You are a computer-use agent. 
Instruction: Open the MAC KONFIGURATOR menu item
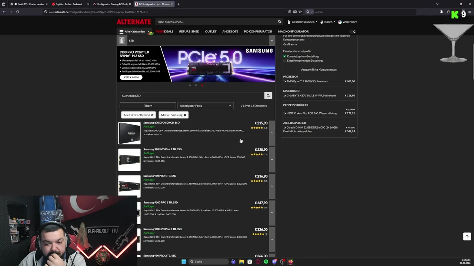pyautogui.click(x=293, y=31)
